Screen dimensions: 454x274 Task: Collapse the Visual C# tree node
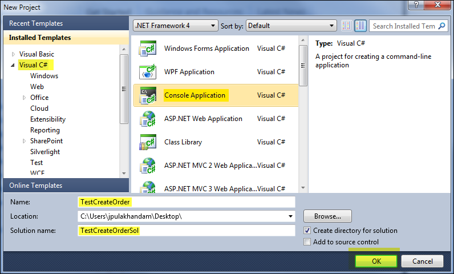tap(13, 66)
